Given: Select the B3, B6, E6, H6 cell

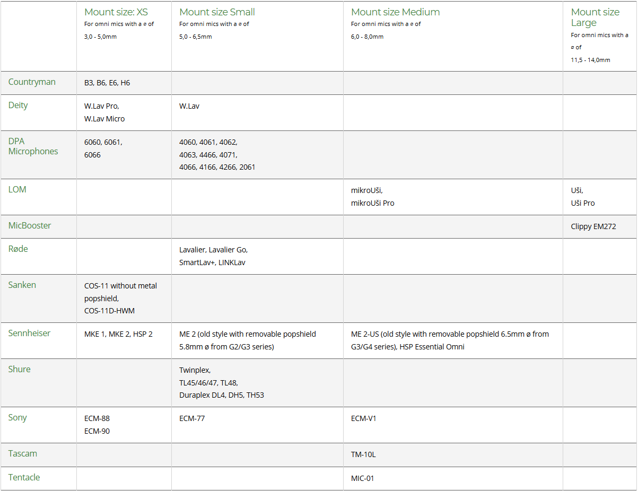Looking at the screenshot, I should [107, 83].
